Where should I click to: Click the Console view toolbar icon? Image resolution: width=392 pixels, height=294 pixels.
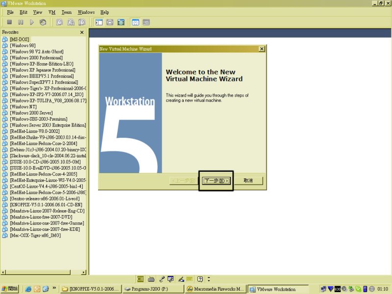146,22
